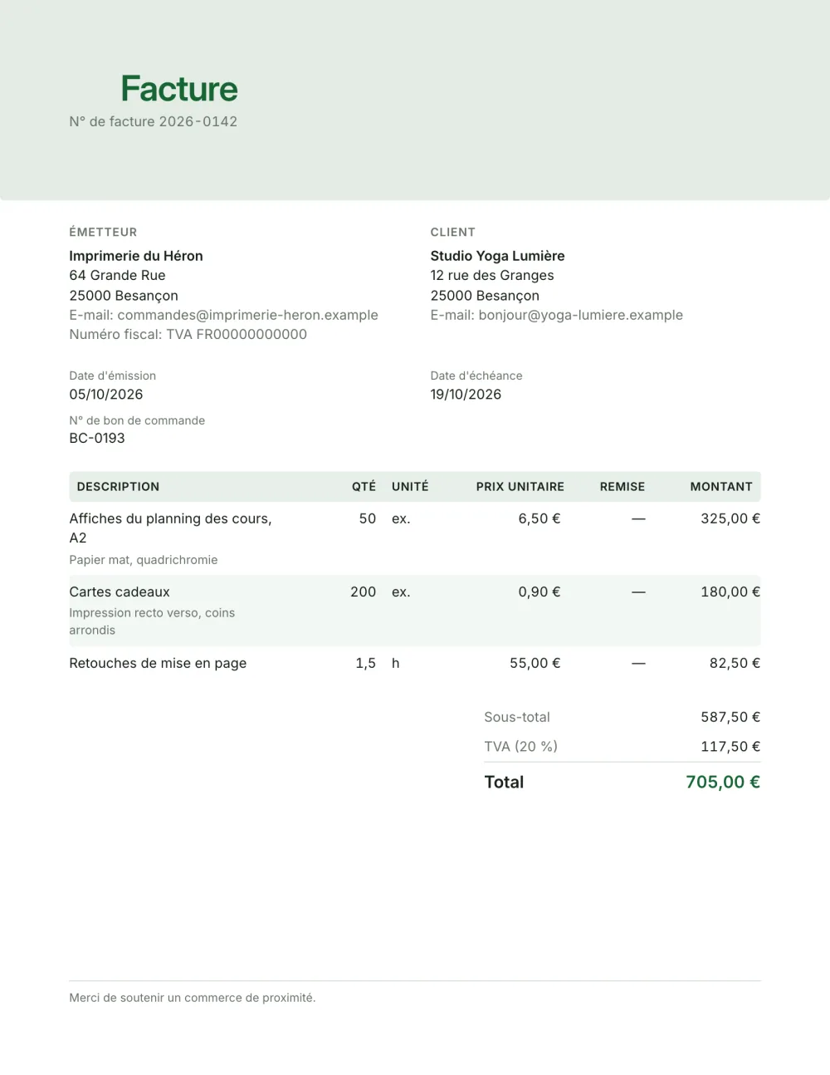
Task: Select issuer name Imprimerie du Héron
Action: (136, 256)
